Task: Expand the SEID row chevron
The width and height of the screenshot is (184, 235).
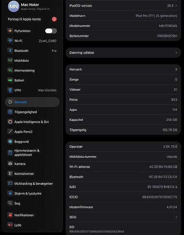Action: (x=176, y=217)
